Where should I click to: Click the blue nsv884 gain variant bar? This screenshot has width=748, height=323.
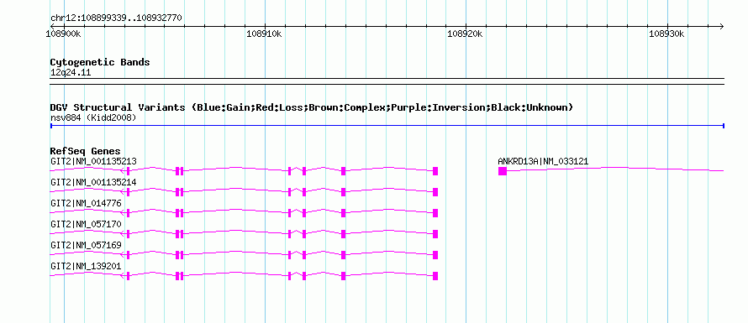point(387,126)
